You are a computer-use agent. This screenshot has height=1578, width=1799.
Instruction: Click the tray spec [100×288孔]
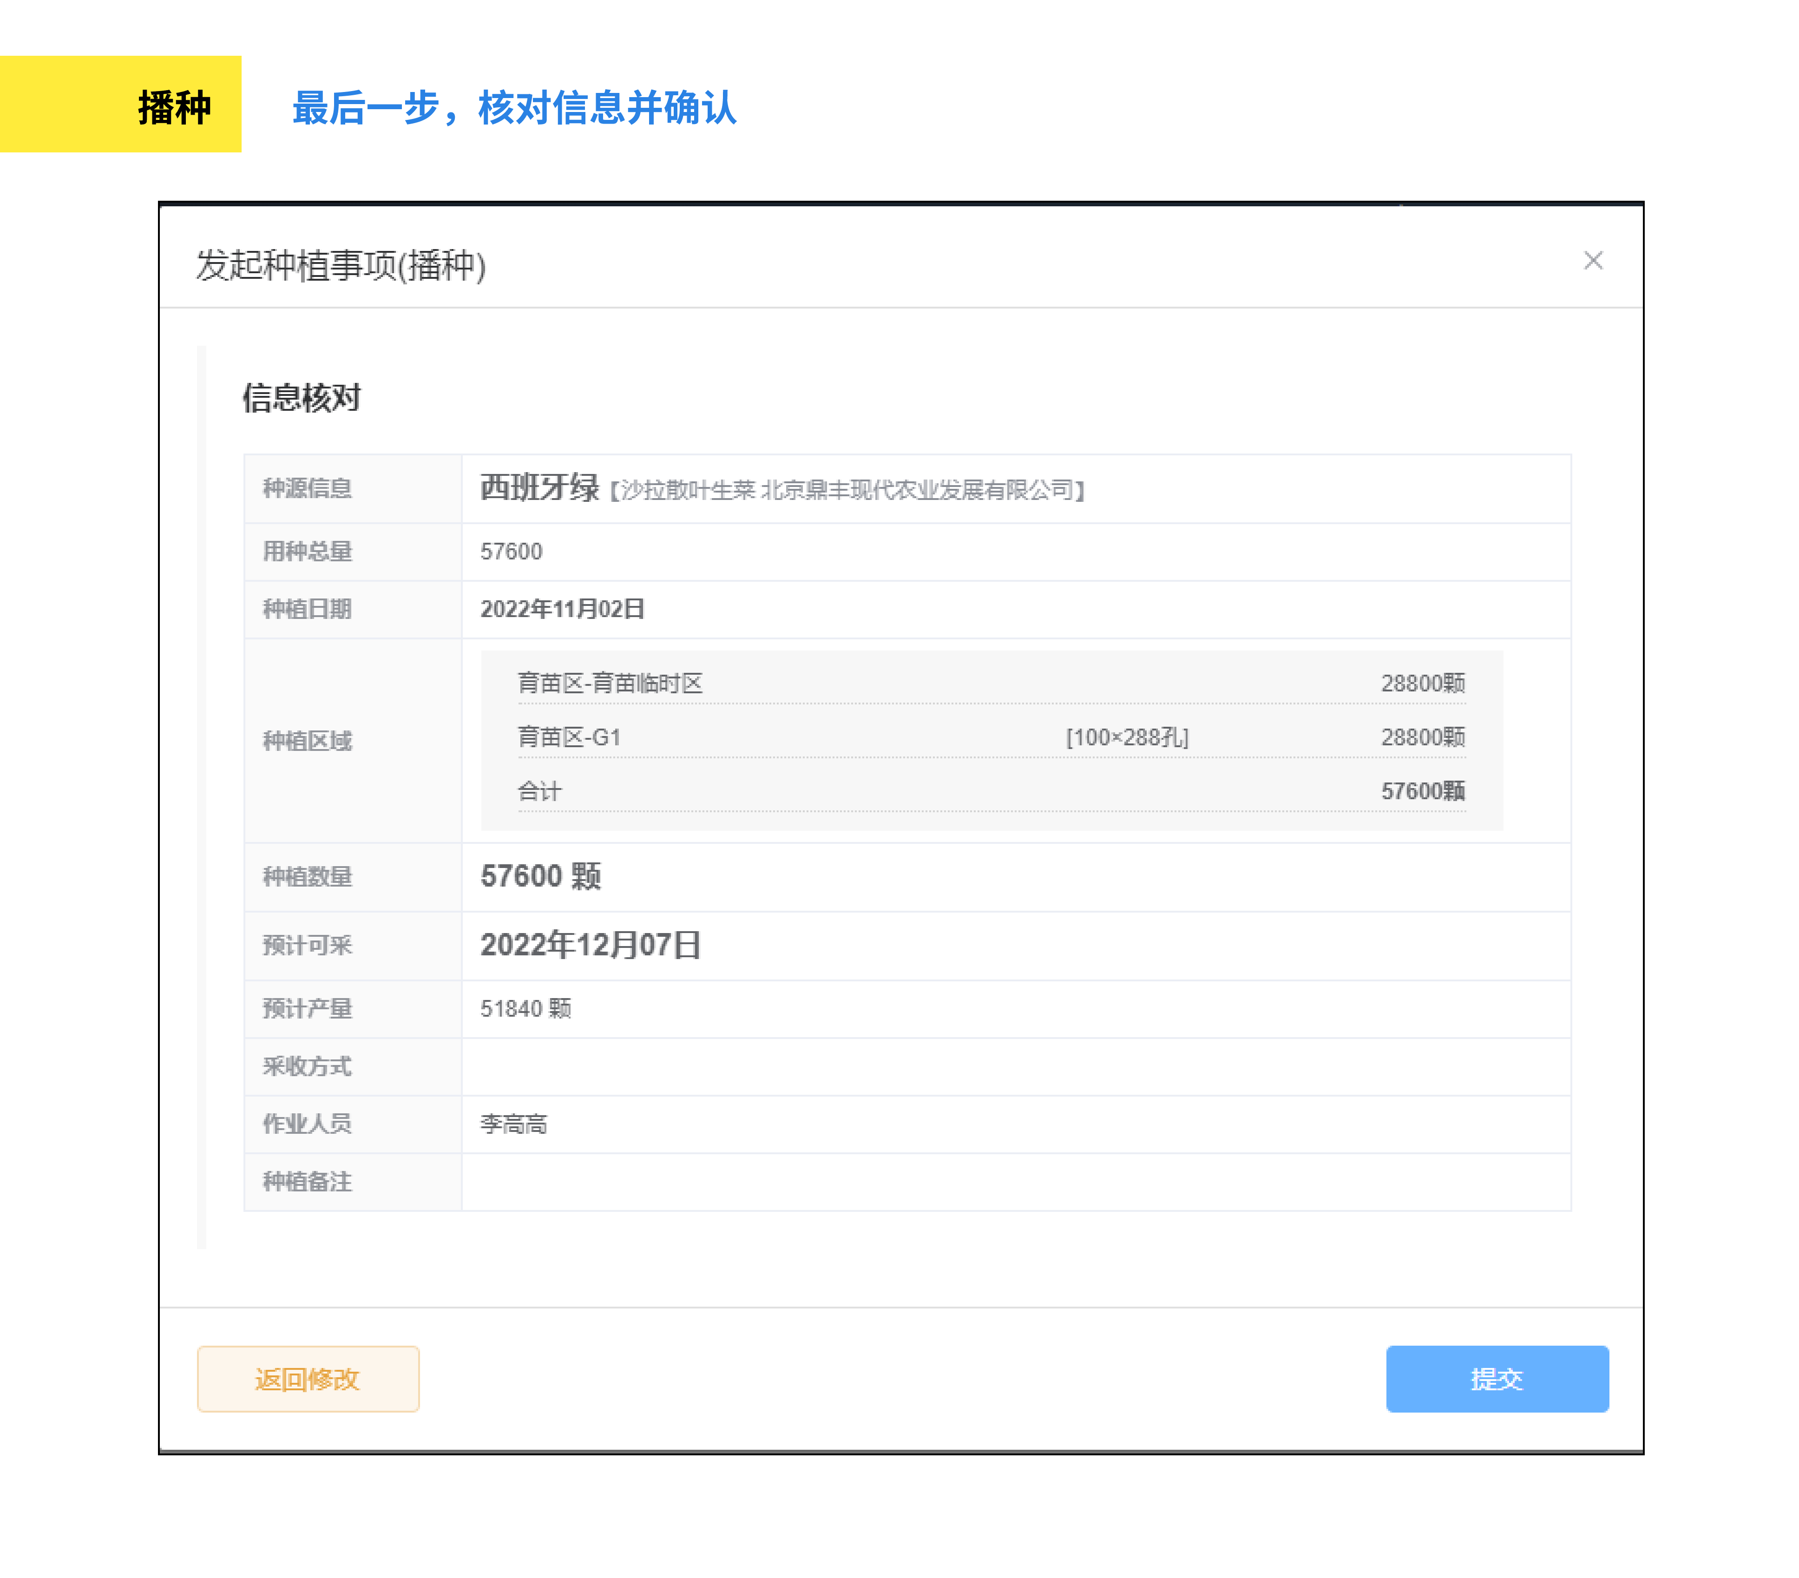pyautogui.click(x=1128, y=736)
